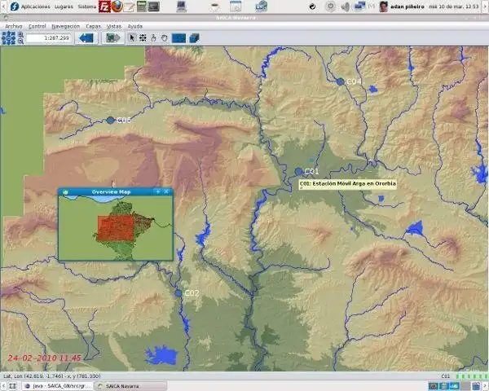Switch to SAICA Navarra taskbar window

coord(130,386)
